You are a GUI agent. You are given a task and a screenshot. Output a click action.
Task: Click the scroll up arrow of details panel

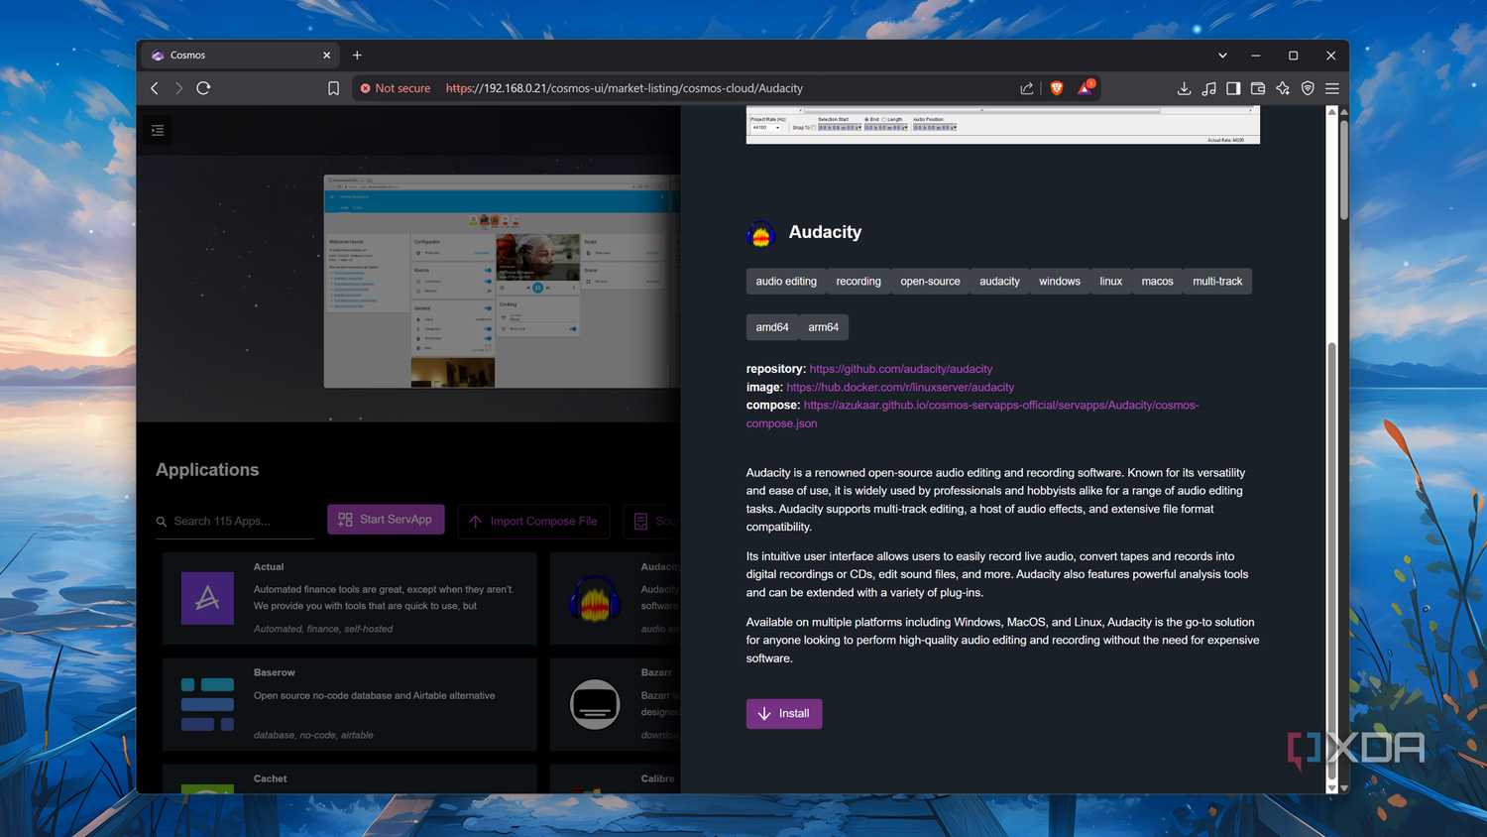click(1331, 112)
